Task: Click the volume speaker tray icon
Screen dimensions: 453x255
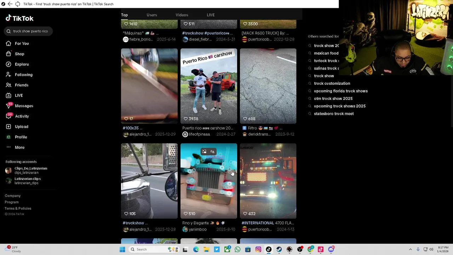Action: tap(431, 249)
